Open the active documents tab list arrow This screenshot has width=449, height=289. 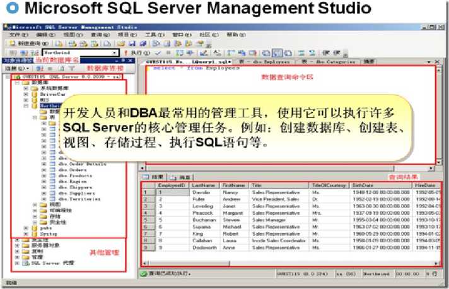tap(429, 62)
